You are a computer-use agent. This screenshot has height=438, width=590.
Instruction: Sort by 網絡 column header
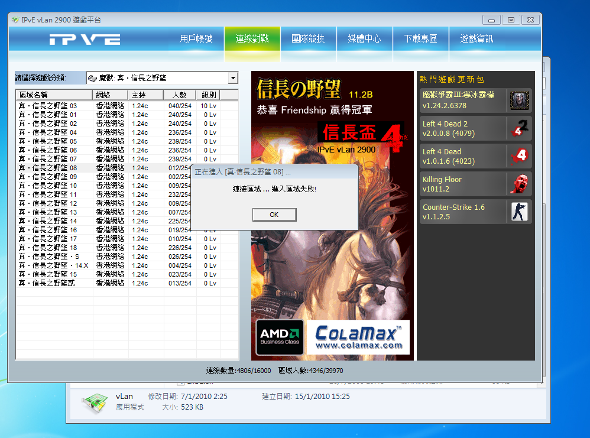coord(110,95)
